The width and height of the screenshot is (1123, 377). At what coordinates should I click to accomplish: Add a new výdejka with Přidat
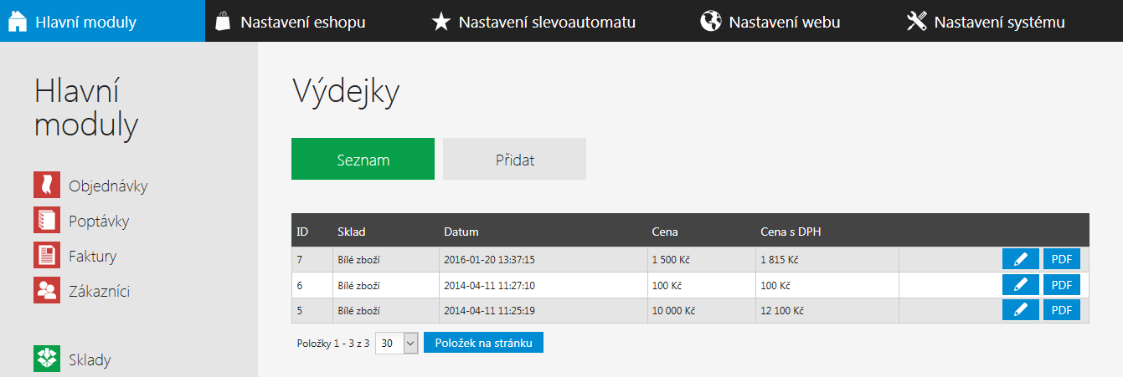click(514, 159)
